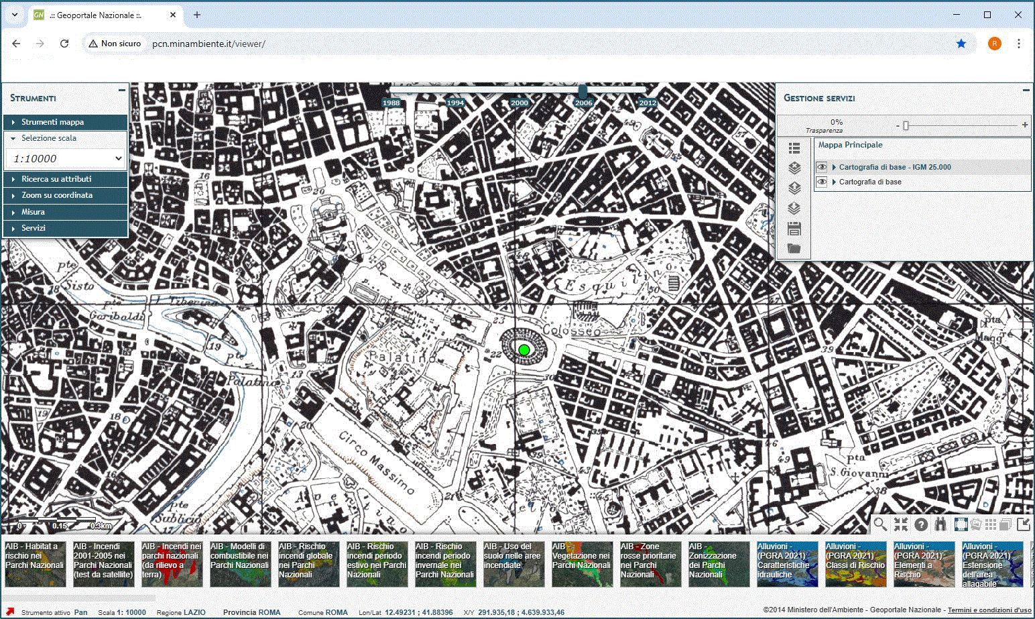Expand the Cartografia di base - IGM 25.000 tree
Viewport: 1035px width, 619px height.
point(834,167)
